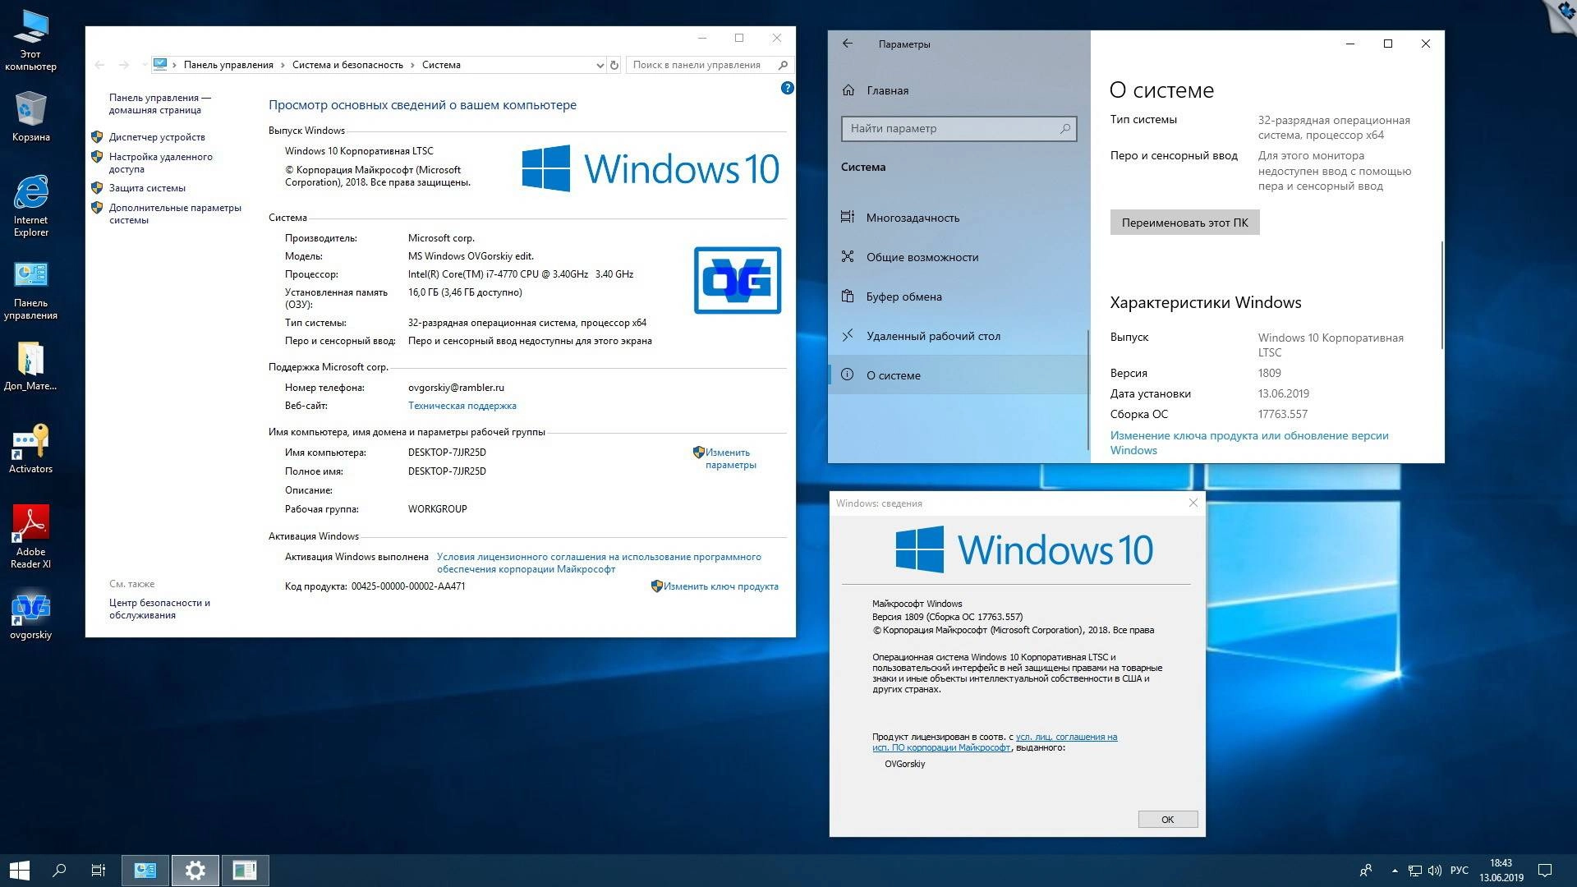Open Центр безопасности и обслуживания link
This screenshot has height=887, width=1577.
[x=159, y=609]
